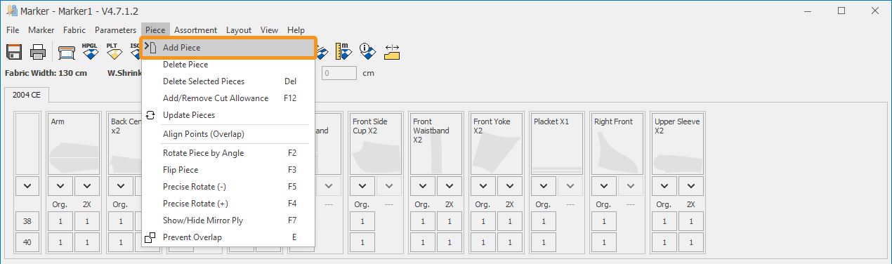Click the fabric width folder icon
The width and height of the screenshot is (892, 264).
[x=392, y=51]
